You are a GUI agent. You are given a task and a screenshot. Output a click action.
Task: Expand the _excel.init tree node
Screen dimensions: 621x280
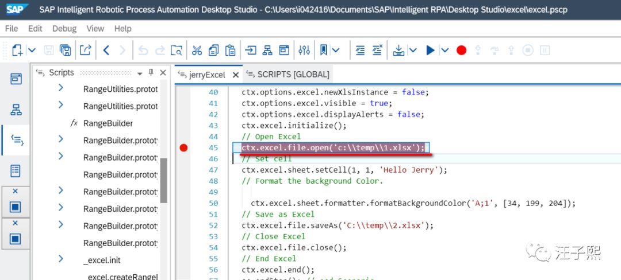point(60,259)
